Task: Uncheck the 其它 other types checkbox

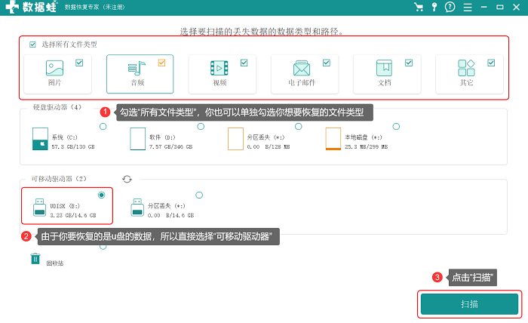Action: (491, 63)
